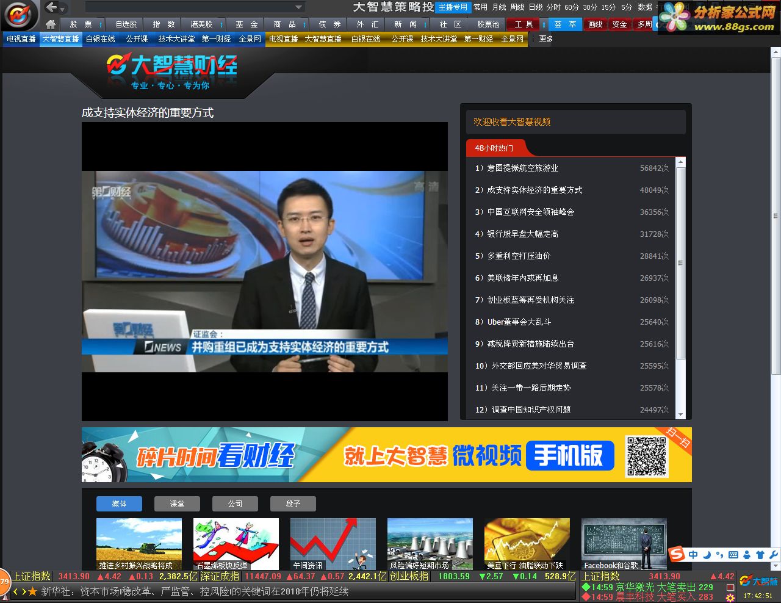Image resolution: width=781 pixels, height=603 pixels.
Task: Go to the home page icon
Action: coord(51,24)
